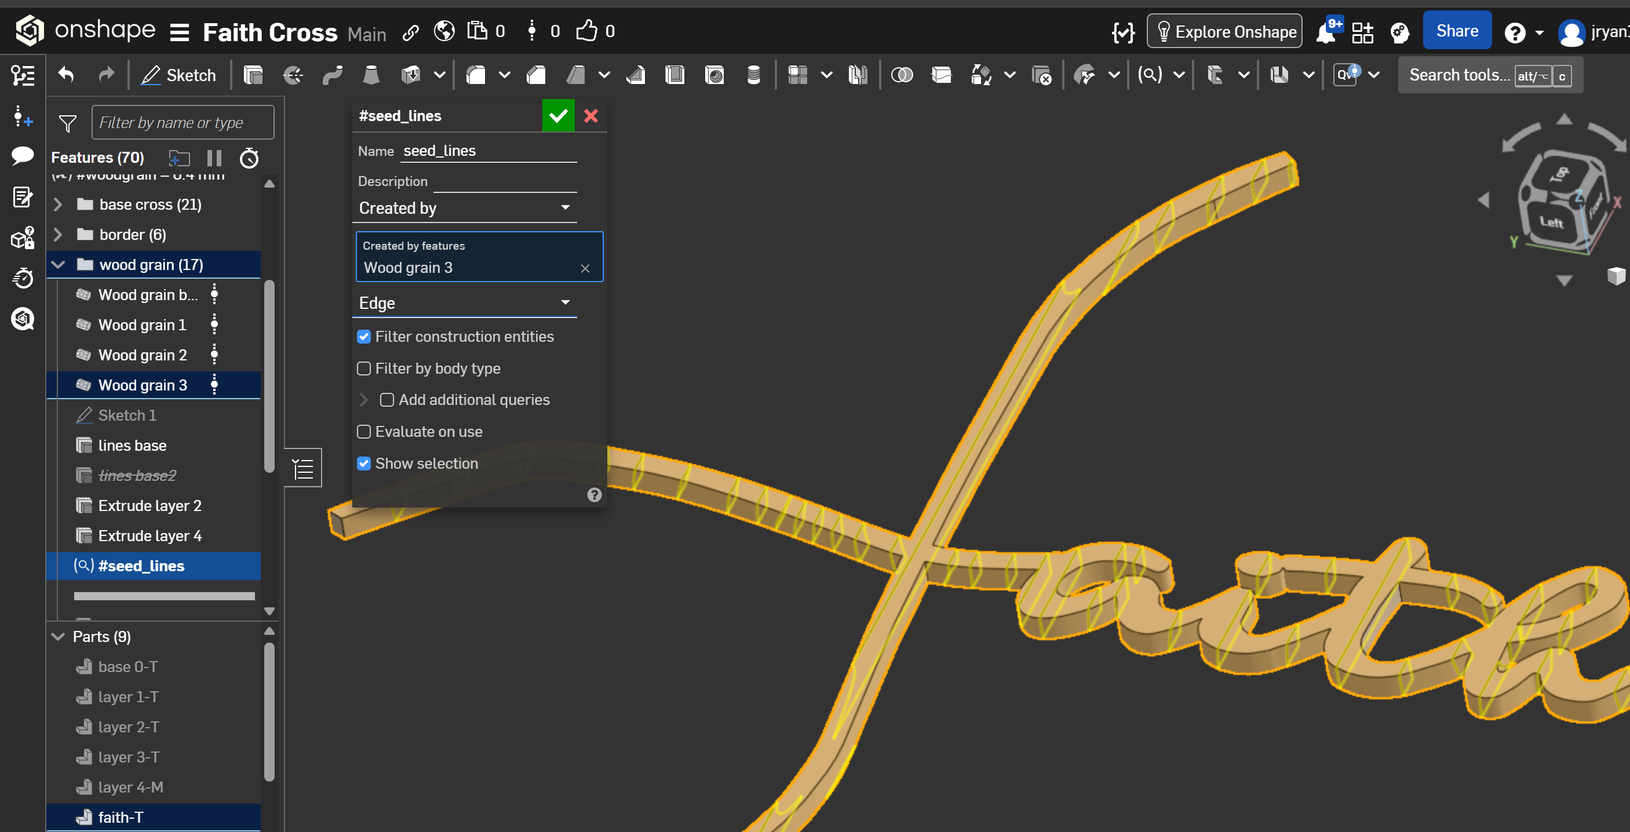Select the Extrude tool icon
Image resolution: width=1630 pixels, height=832 pixels.
click(253, 75)
